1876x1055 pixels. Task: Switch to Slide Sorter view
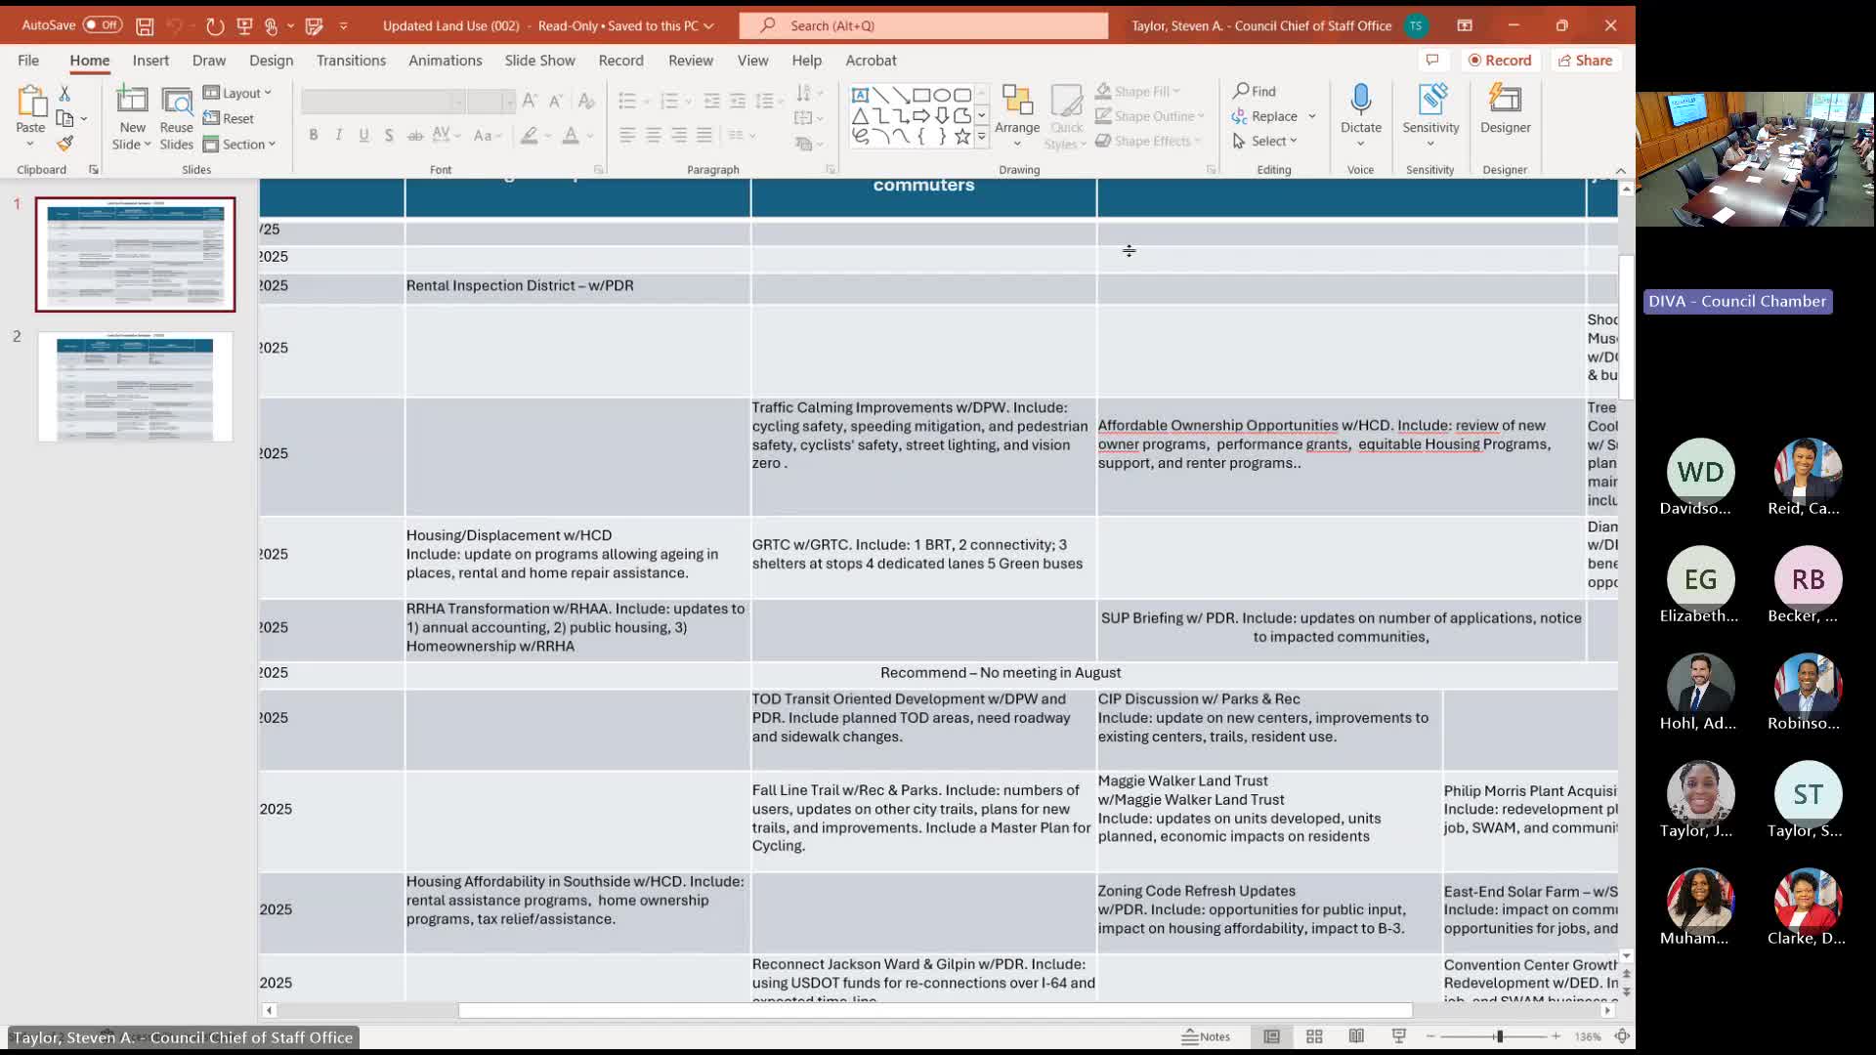[x=1314, y=1036]
